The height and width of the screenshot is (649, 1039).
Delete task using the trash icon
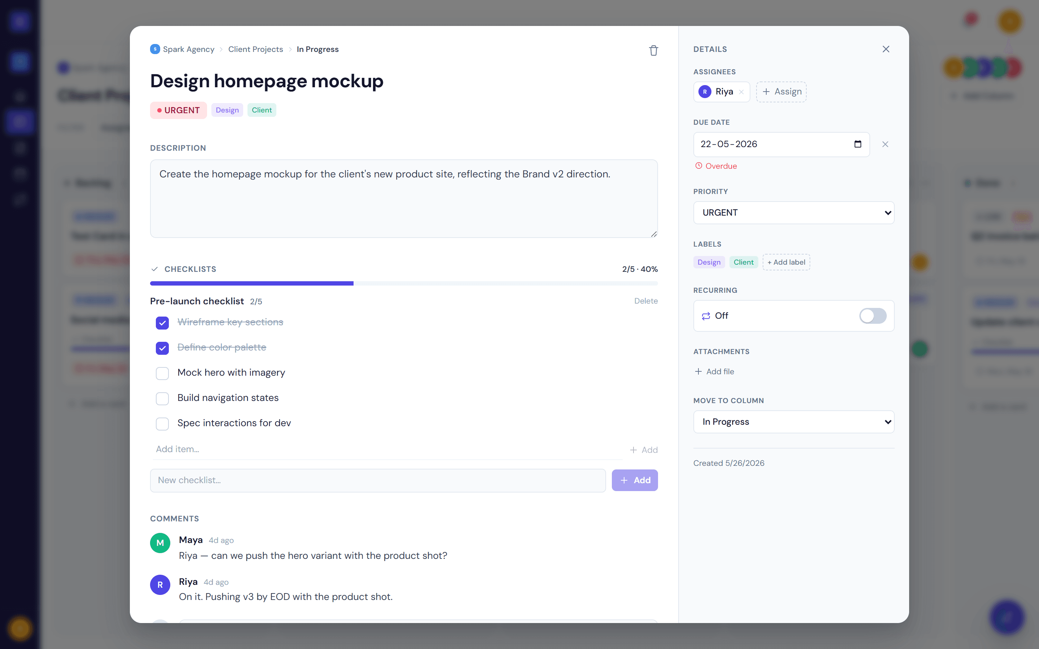(653, 50)
